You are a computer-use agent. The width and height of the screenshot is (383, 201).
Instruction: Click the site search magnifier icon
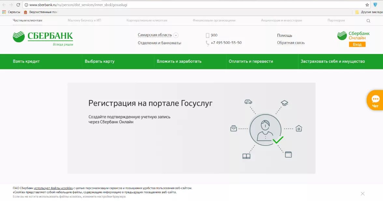pyautogui.click(x=368, y=21)
